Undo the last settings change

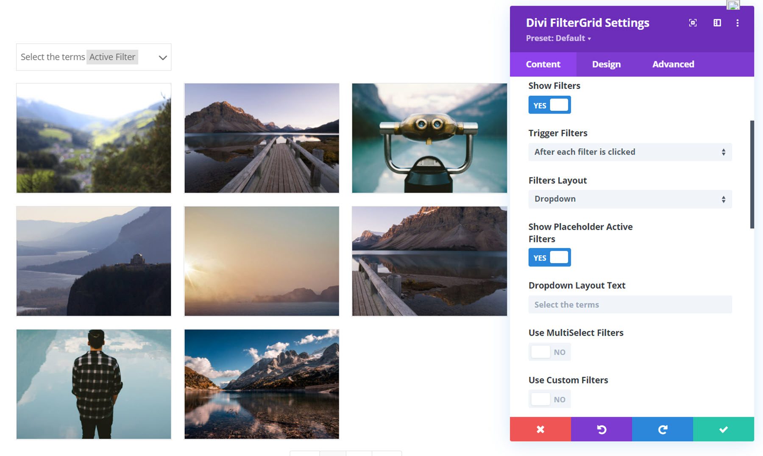point(601,429)
